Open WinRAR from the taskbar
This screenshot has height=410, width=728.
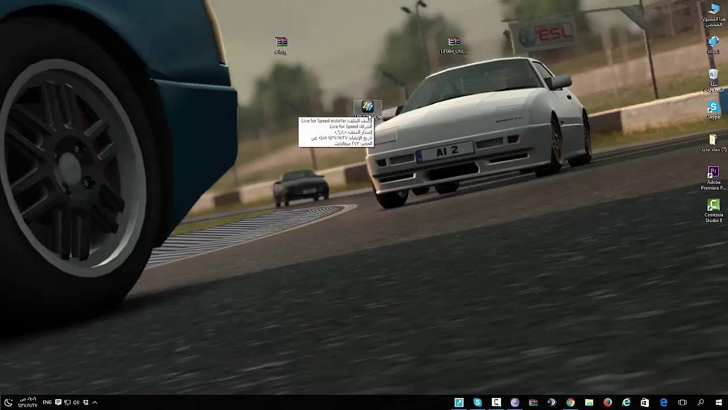click(x=533, y=403)
